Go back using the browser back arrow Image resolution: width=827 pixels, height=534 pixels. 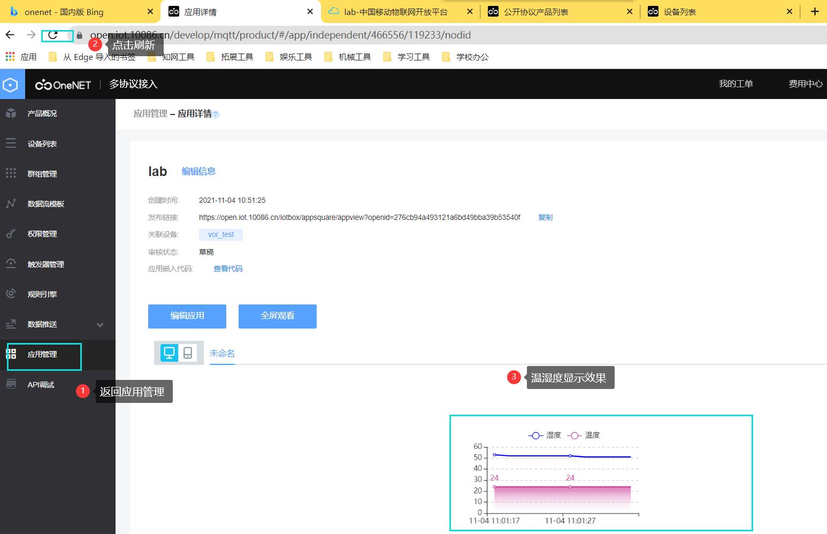pyautogui.click(x=10, y=35)
